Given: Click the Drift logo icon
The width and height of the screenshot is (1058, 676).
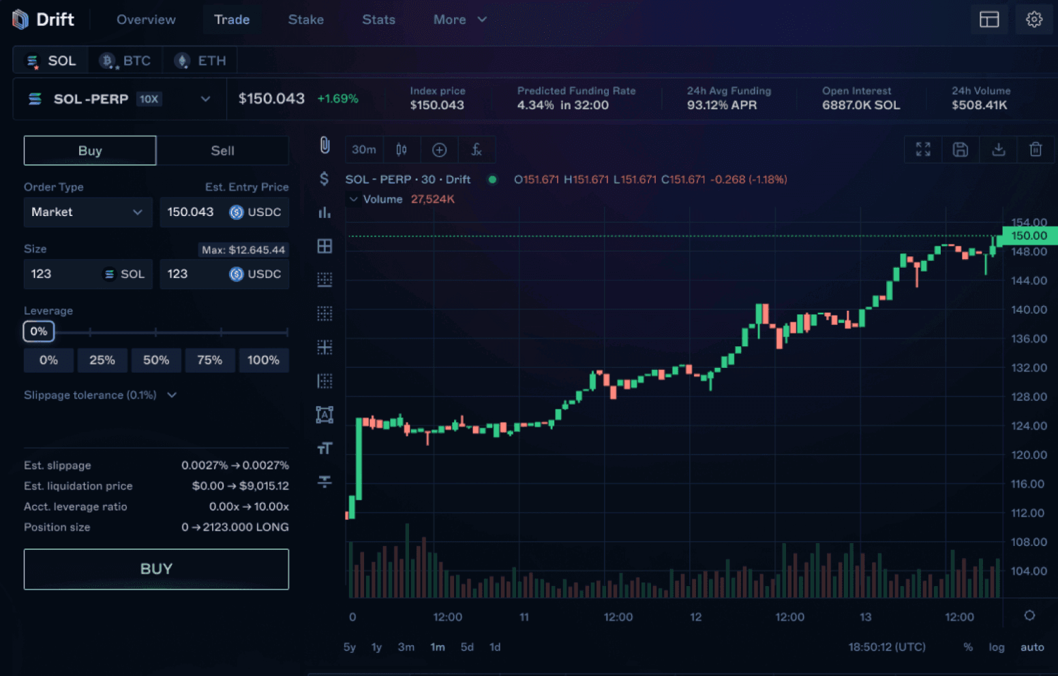Looking at the screenshot, I should coord(20,20).
